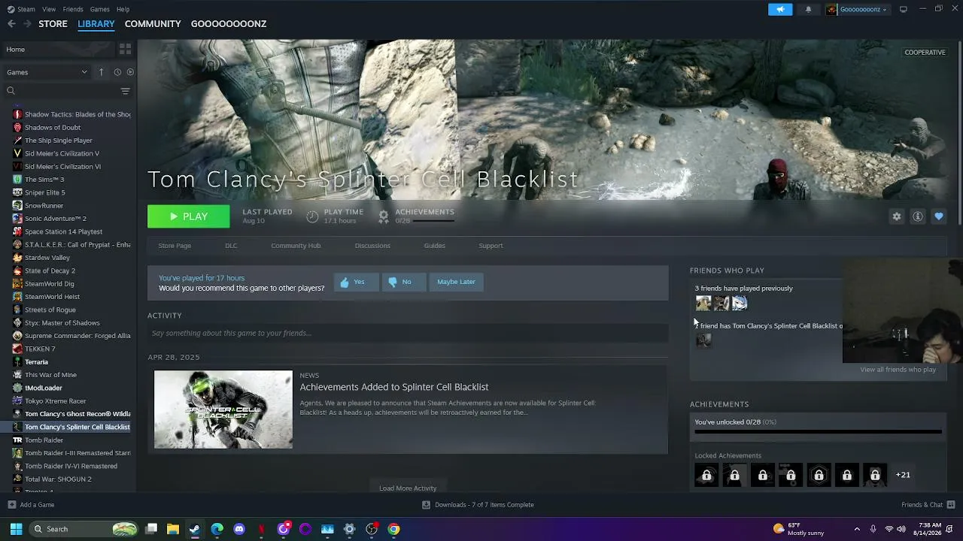Open the Discussions link
This screenshot has width=963, height=541.
pos(372,246)
